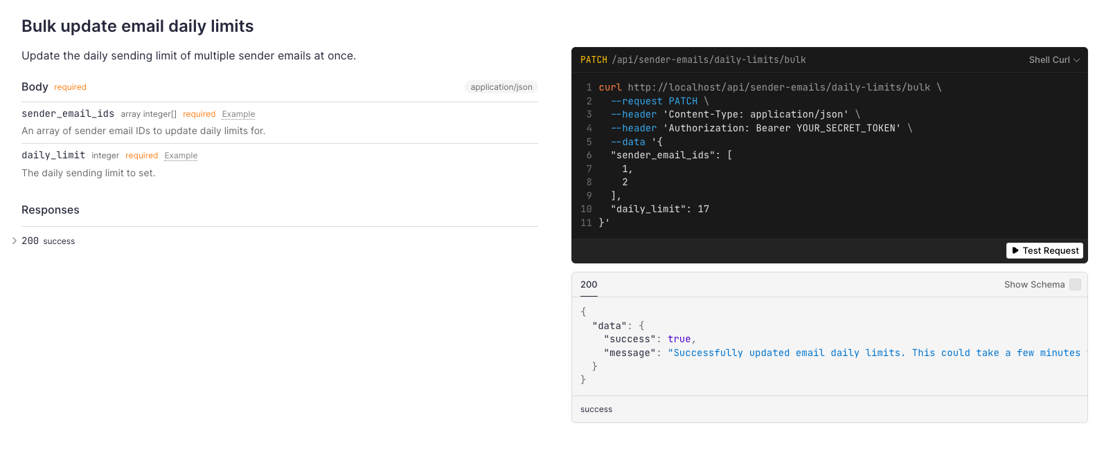Click the sender email IDs description text
Screen dimensions: 1095x466
click(x=143, y=131)
